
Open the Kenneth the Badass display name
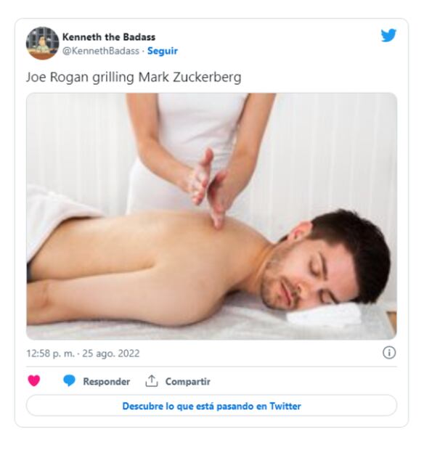109,37
